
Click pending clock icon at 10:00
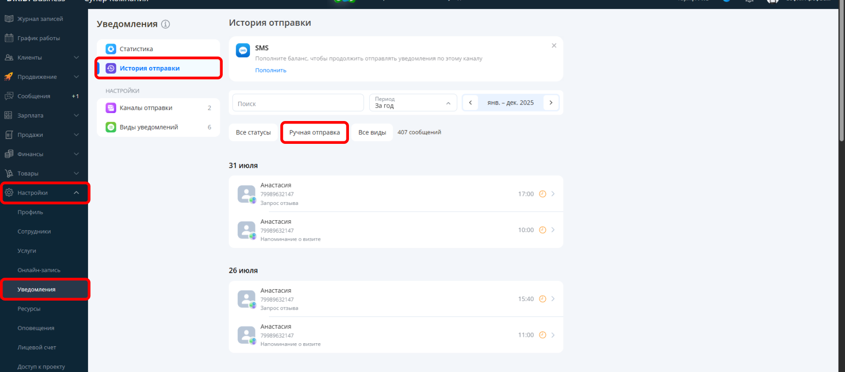(x=543, y=230)
